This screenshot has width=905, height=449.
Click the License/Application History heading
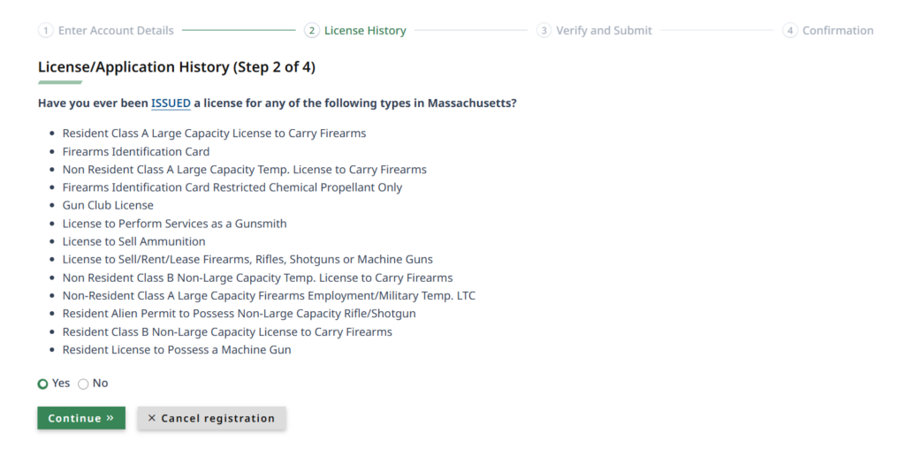177,67
